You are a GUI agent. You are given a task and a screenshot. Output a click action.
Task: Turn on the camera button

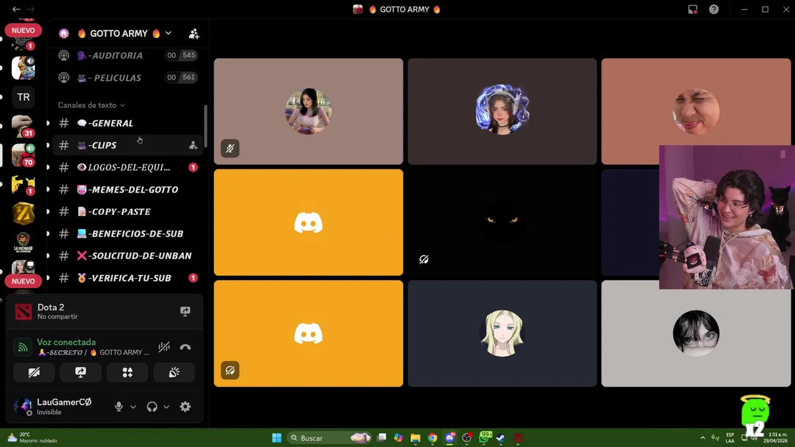point(34,372)
